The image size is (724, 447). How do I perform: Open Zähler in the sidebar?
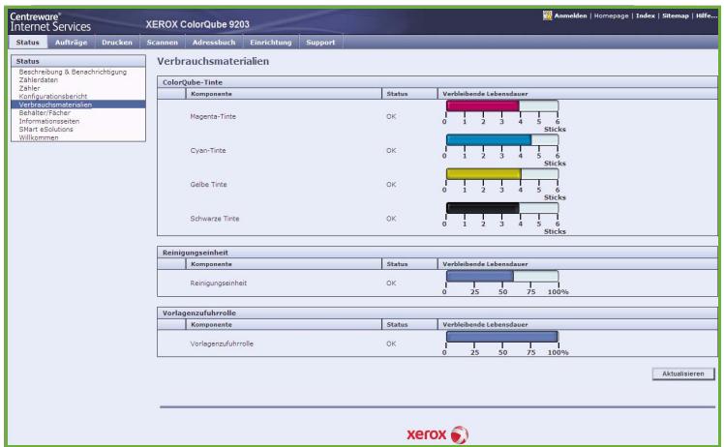[29, 88]
